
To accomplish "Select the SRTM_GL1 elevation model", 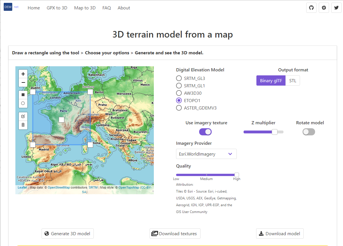I will [x=179, y=86].
